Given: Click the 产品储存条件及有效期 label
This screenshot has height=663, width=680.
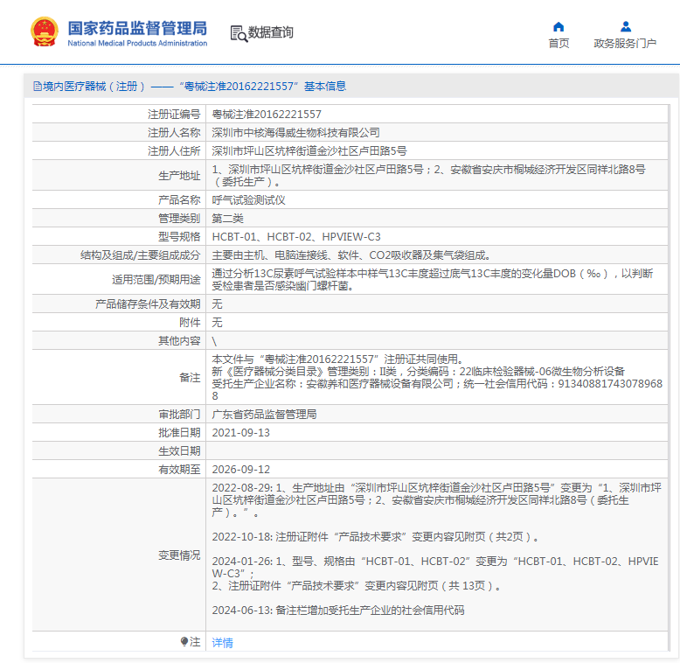Looking at the screenshot, I should [x=148, y=304].
